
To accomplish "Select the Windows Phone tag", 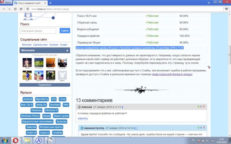I will pyautogui.click(x=30, y=116).
